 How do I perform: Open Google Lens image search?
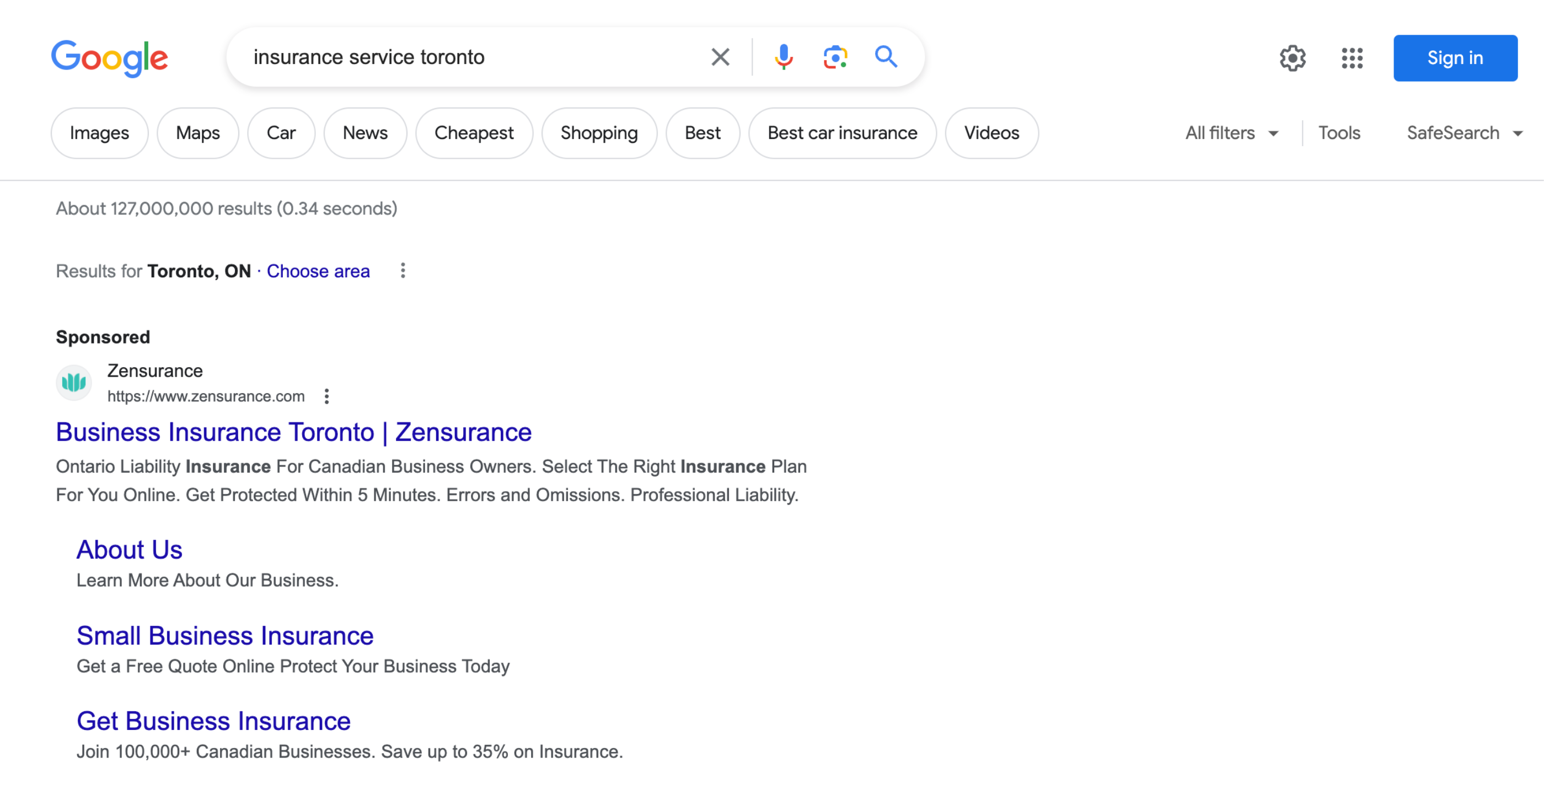coord(835,57)
